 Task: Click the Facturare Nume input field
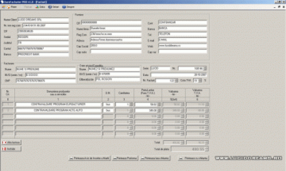46,69
